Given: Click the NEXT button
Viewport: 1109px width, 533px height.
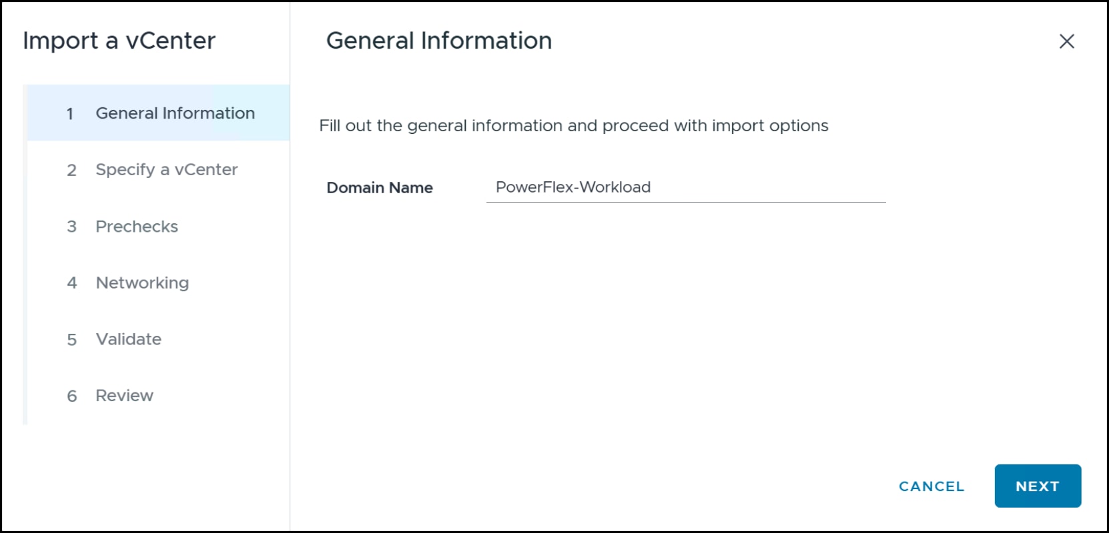Looking at the screenshot, I should tap(1038, 486).
